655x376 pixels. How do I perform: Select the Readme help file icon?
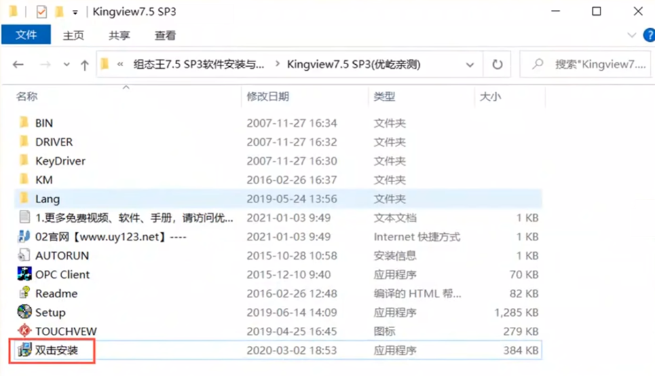(25, 293)
